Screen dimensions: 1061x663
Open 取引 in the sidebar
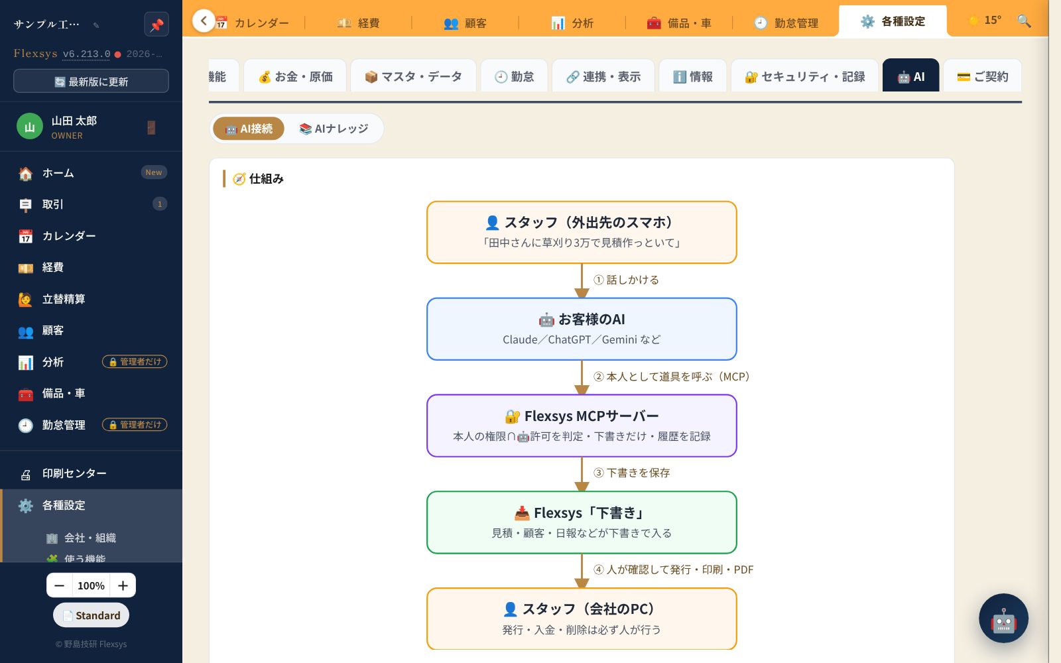pyautogui.click(x=92, y=204)
